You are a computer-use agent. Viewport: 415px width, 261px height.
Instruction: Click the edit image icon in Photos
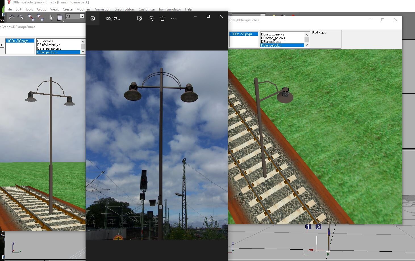click(139, 18)
